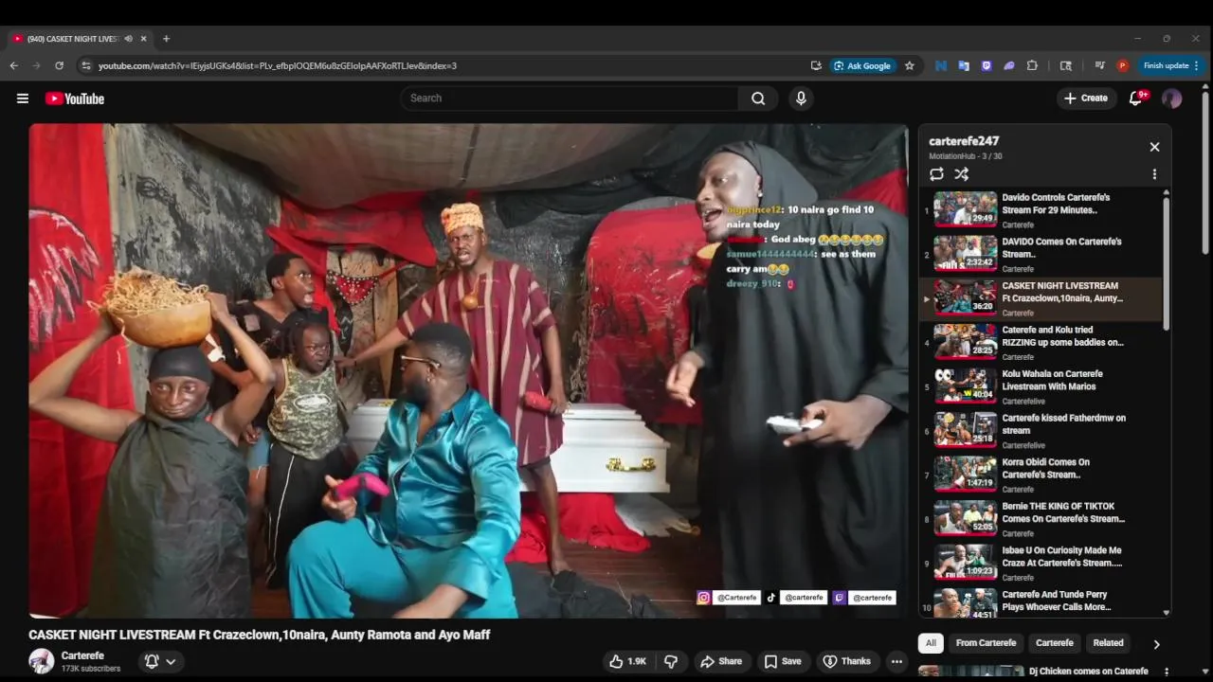Image resolution: width=1213 pixels, height=682 pixels.
Task: Close the CASKET NIGHT browser tab
Action: (144, 39)
